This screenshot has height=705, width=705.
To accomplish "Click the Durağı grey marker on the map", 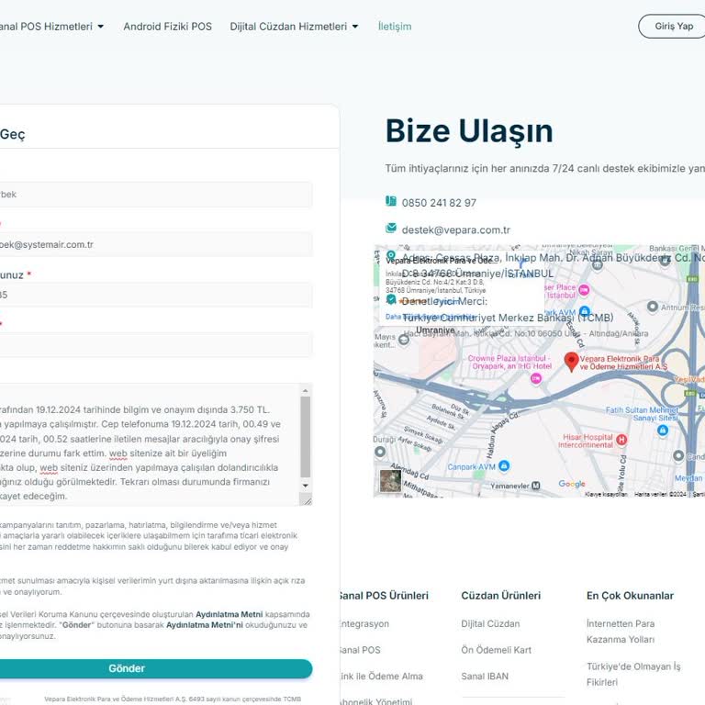I will (380, 451).
